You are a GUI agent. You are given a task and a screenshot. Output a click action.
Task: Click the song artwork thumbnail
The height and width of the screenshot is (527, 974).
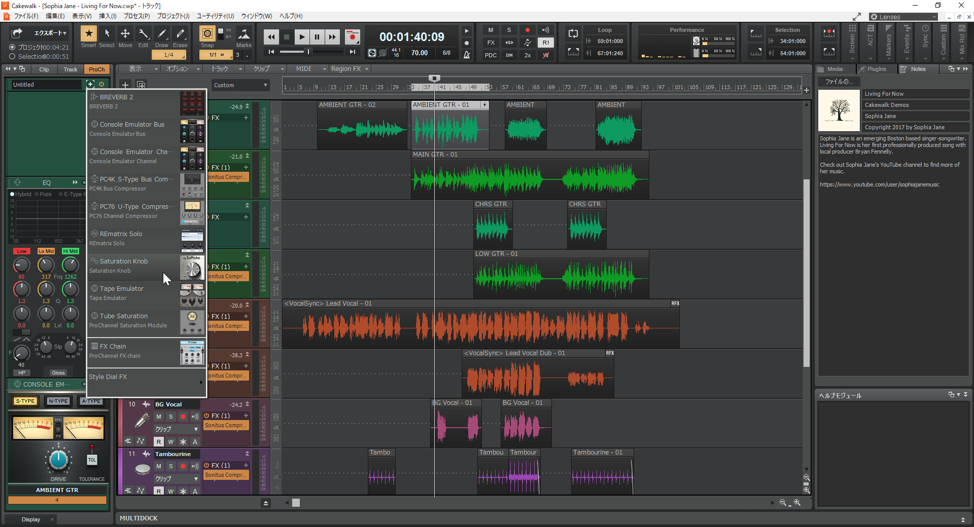point(839,110)
